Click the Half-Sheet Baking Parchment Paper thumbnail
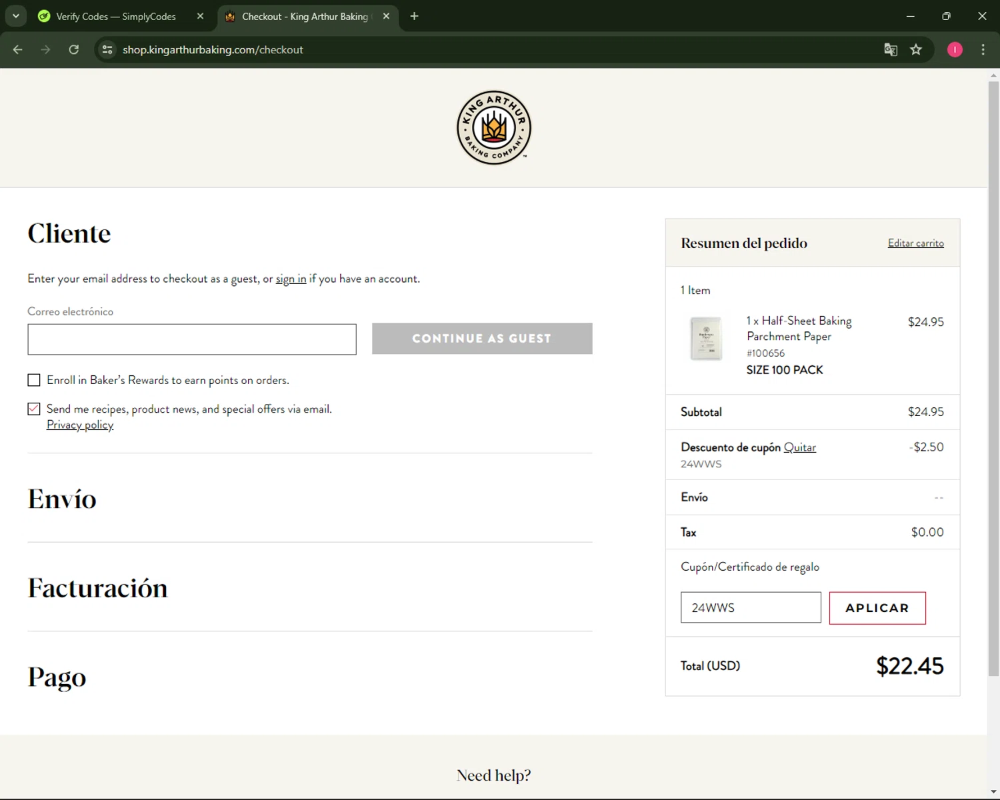Image resolution: width=1000 pixels, height=800 pixels. click(x=706, y=339)
